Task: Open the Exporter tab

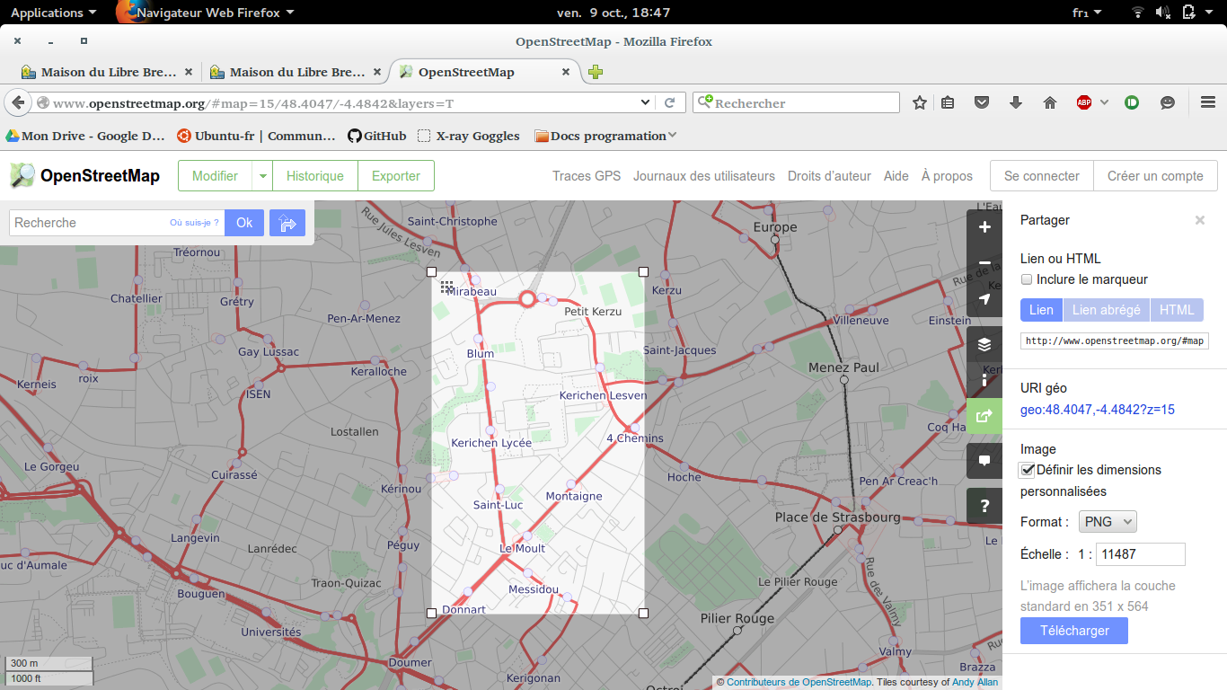Action: 396,176
